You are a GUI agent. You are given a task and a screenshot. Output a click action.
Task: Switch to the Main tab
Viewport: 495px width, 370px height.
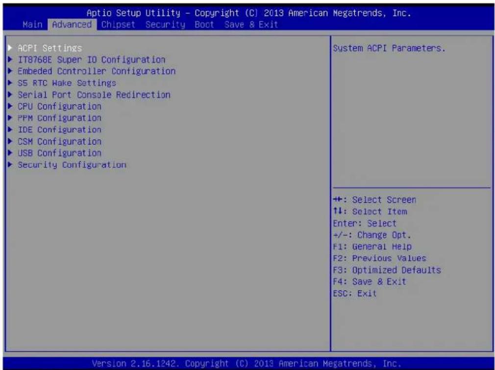tap(32, 24)
